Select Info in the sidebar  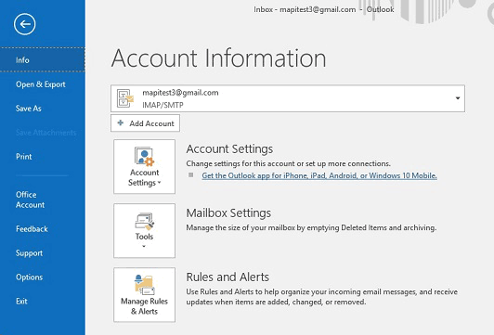coord(43,59)
